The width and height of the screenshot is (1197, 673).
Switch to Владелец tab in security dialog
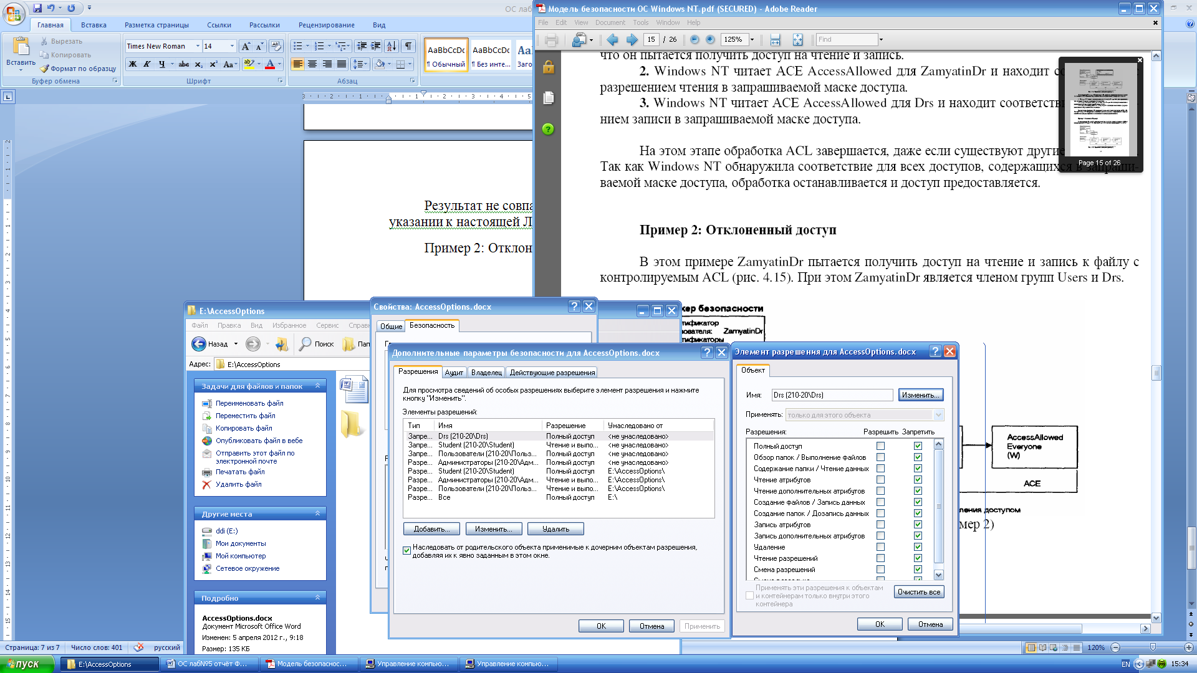tap(486, 373)
